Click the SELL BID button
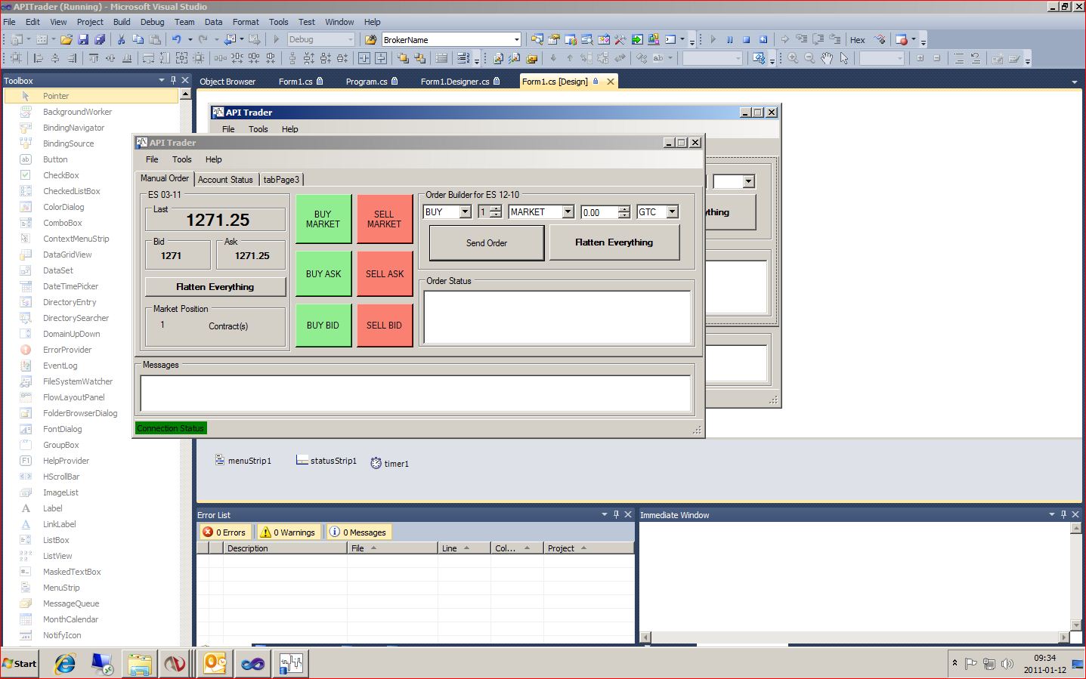Screen dimensions: 1086x679 pos(385,325)
